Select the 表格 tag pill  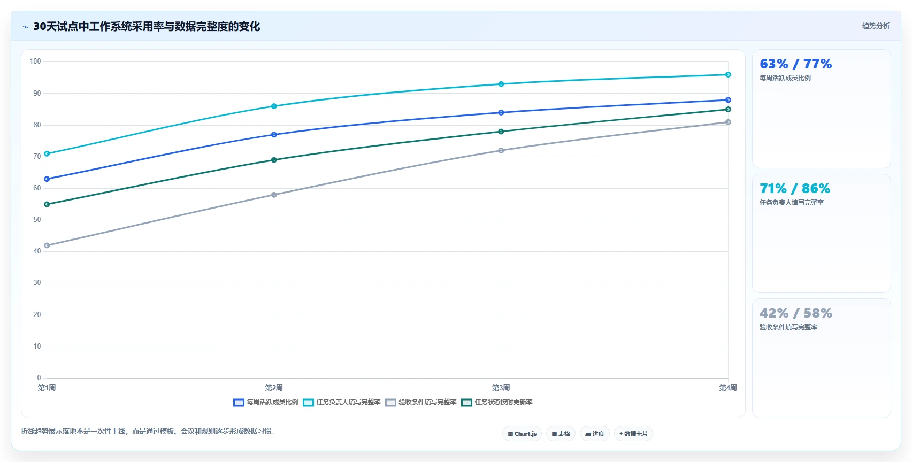(561, 434)
